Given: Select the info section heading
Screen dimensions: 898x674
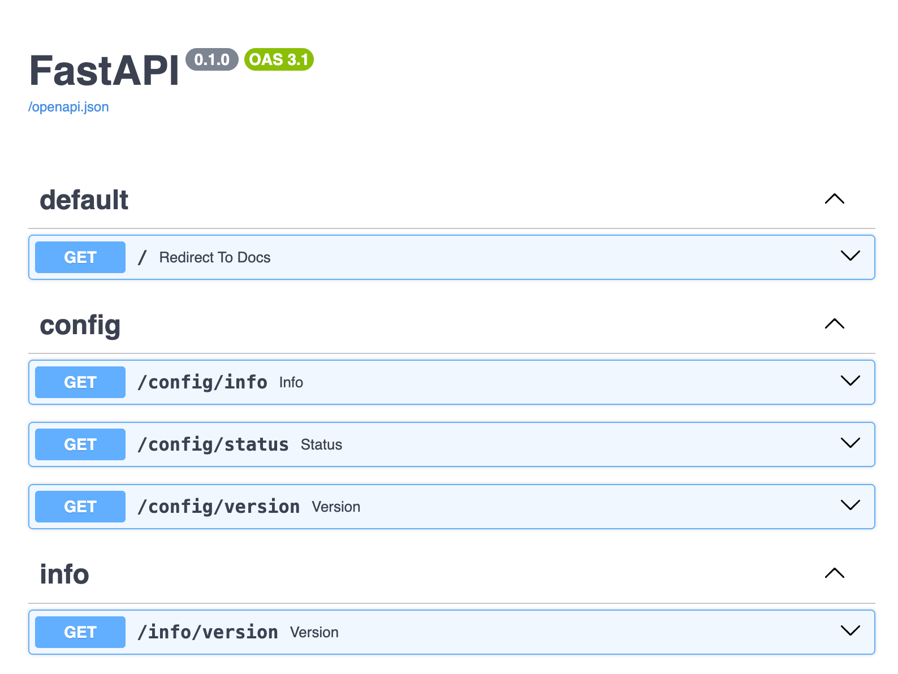Looking at the screenshot, I should (64, 574).
